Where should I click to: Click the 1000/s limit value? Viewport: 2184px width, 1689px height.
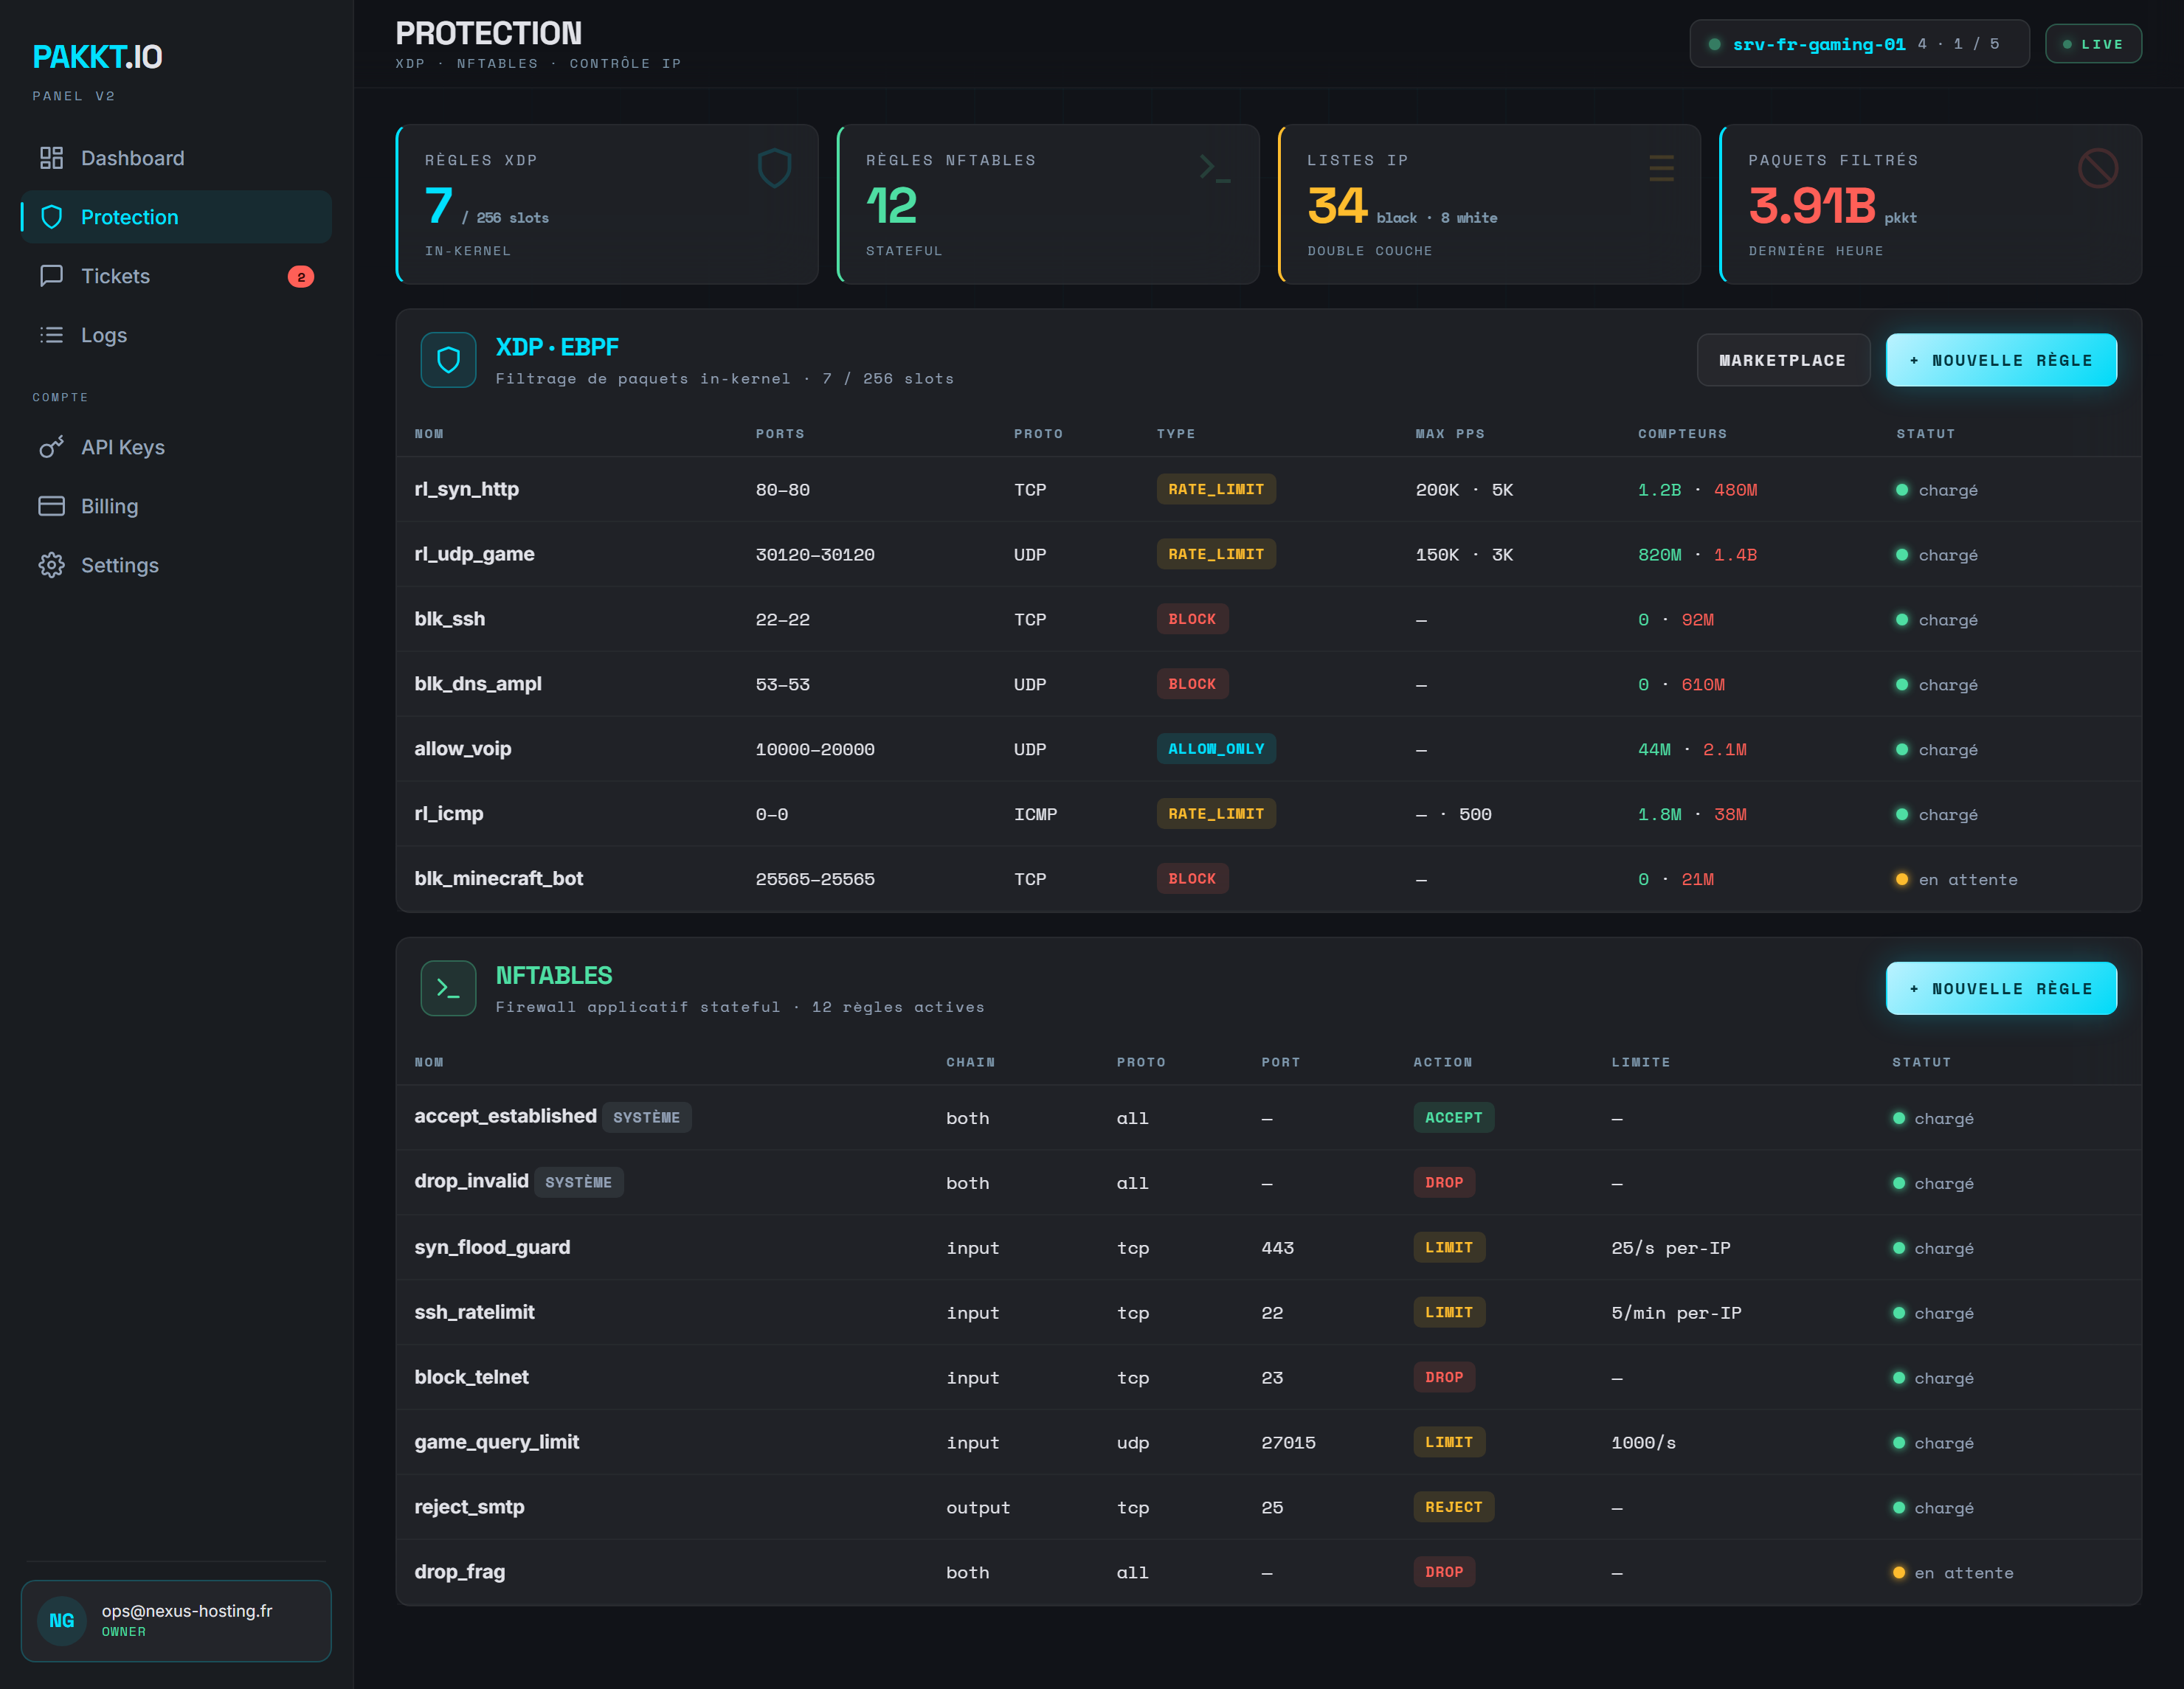click(x=1643, y=1443)
